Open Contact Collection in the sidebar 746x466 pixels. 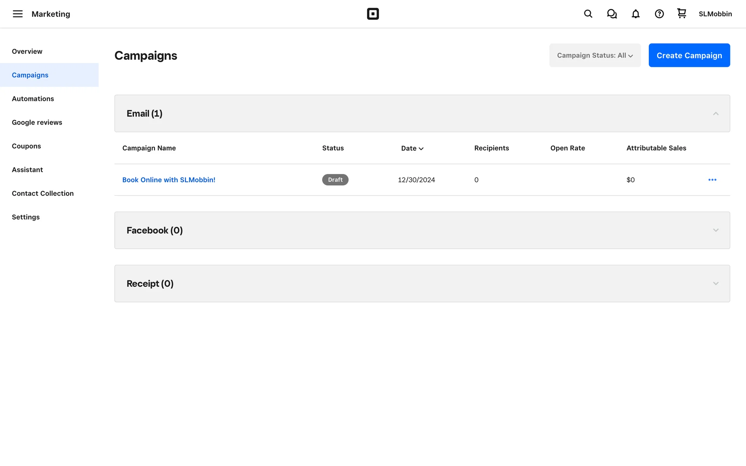[43, 193]
